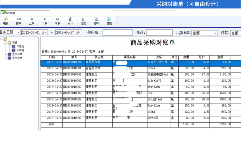Jump to first record with 首条
This screenshot has width=241, height=150.
[19, 21]
